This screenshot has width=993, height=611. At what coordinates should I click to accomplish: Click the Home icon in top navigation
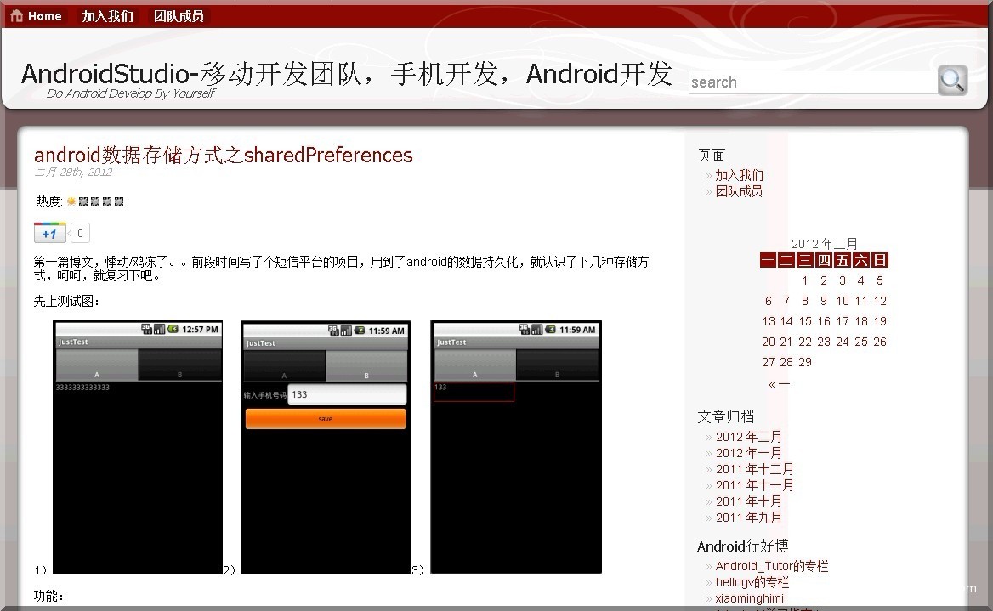tap(17, 16)
